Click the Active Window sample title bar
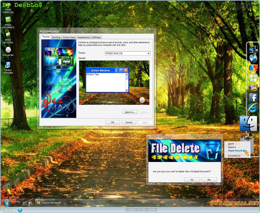 100,70
